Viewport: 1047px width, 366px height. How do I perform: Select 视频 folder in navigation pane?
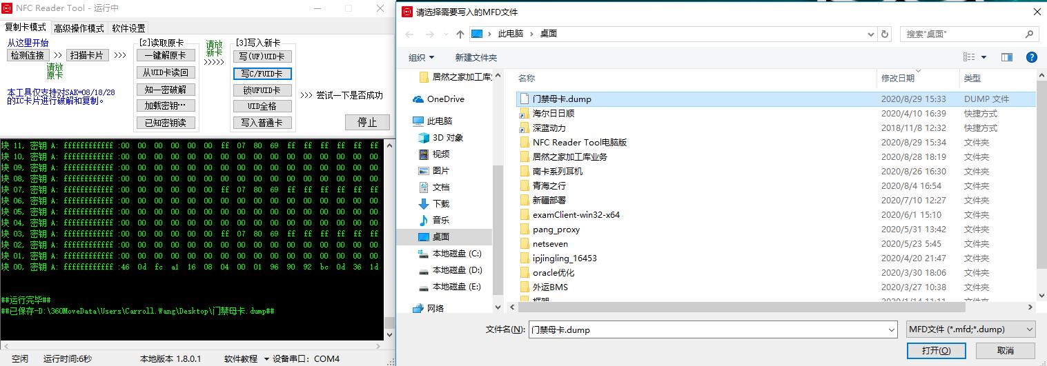point(441,154)
